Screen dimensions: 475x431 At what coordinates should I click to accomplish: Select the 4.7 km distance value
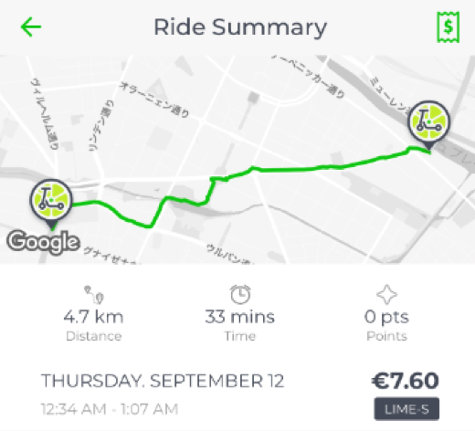tap(93, 317)
